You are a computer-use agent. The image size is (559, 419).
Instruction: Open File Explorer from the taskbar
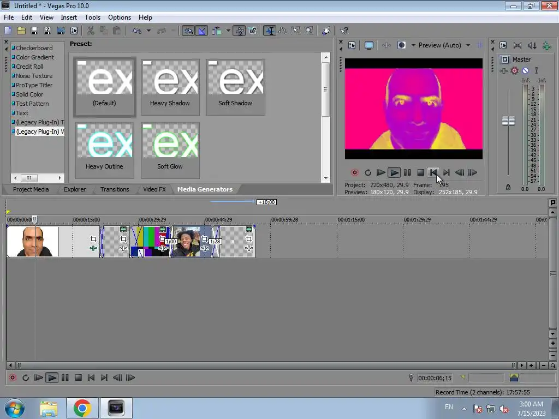point(49,408)
